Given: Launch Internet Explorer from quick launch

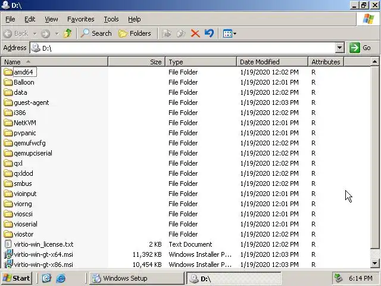Looking at the screenshot, I should 61,278.
